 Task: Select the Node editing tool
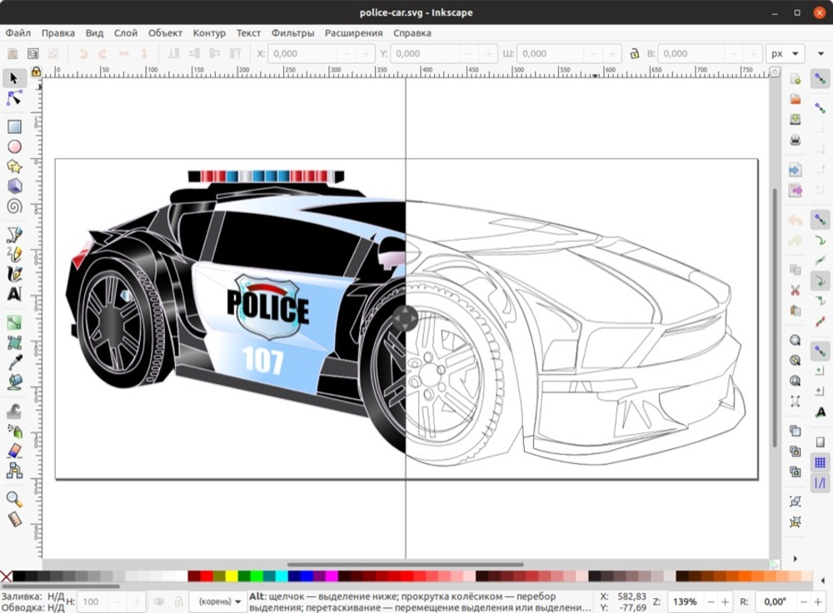coord(14,98)
